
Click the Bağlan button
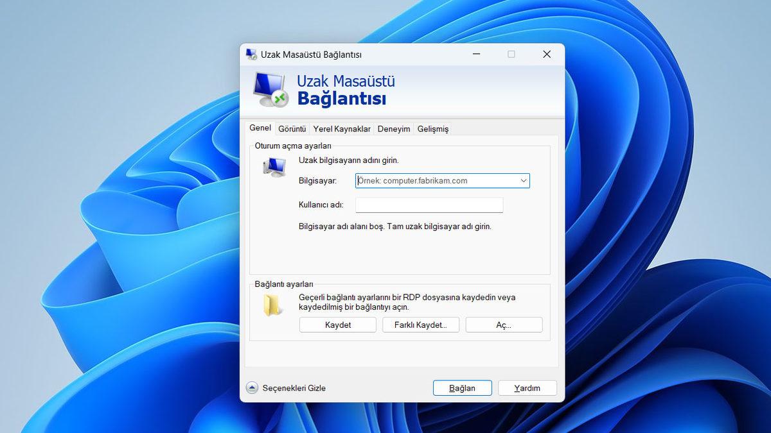click(462, 388)
